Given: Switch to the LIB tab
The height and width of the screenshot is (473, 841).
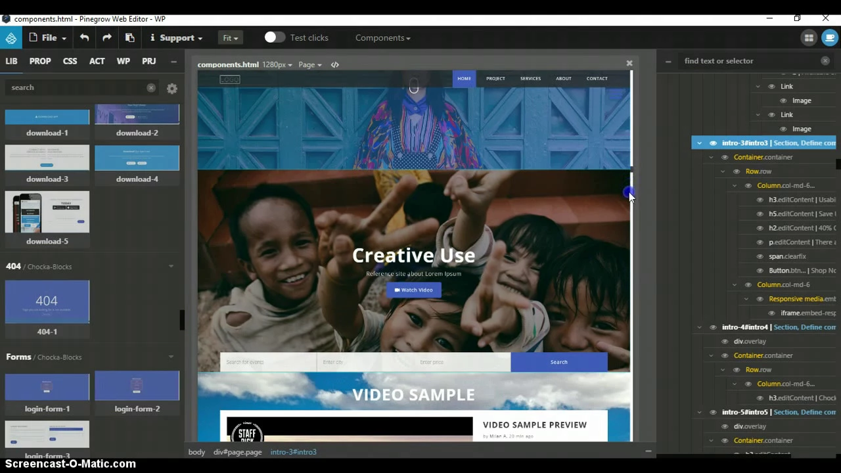Looking at the screenshot, I should [11, 61].
